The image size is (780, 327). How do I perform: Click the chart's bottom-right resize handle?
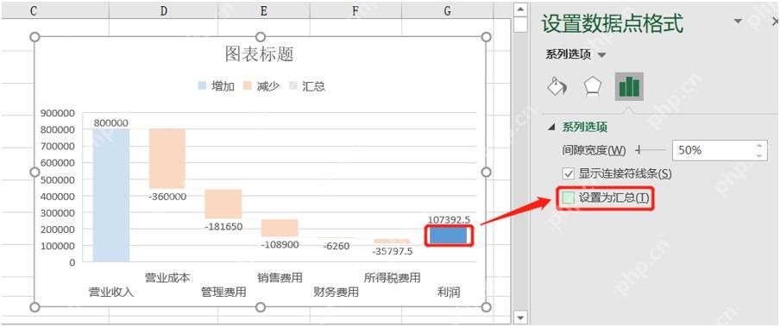click(x=487, y=307)
